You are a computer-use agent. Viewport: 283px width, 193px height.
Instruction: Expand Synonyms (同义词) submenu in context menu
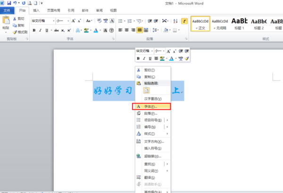coord(153,171)
